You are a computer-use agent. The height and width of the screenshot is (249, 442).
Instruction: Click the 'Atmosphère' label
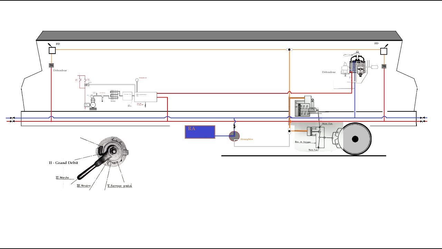[247, 139]
